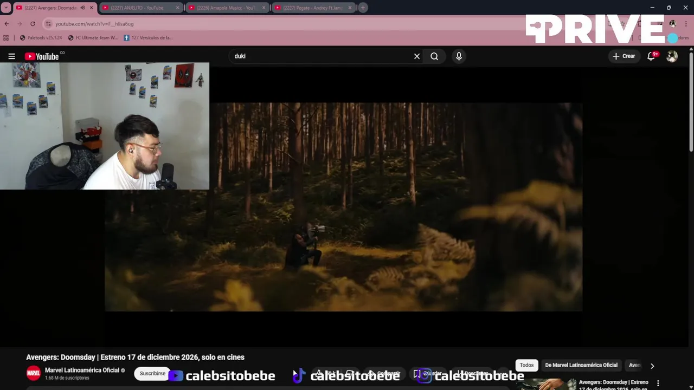Screen dimensions: 694x390
Task: Clear the search text with the X
Action: (x=417, y=56)
